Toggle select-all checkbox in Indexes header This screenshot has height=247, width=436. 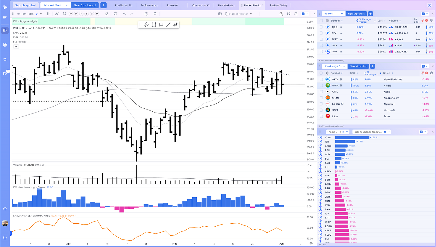[x=321, y=21]
